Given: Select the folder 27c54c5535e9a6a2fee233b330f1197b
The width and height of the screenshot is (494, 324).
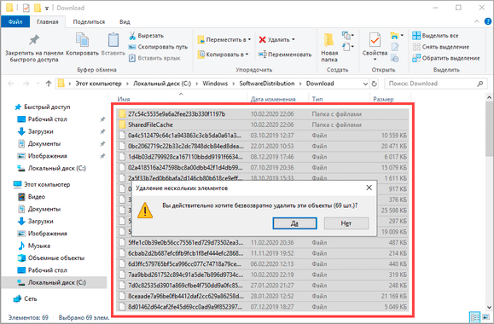Looking at the screenshot, I should [x=263, y=114].
